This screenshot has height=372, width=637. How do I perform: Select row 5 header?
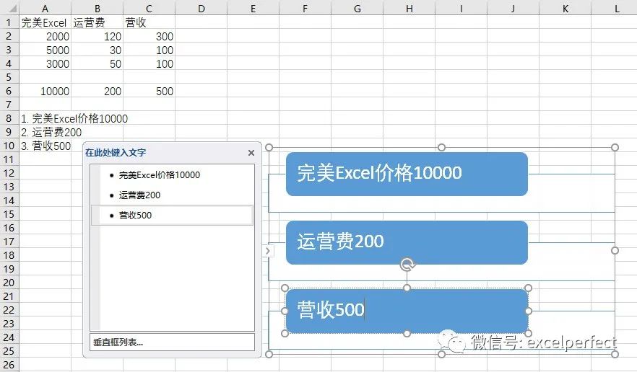click(9, 76)
